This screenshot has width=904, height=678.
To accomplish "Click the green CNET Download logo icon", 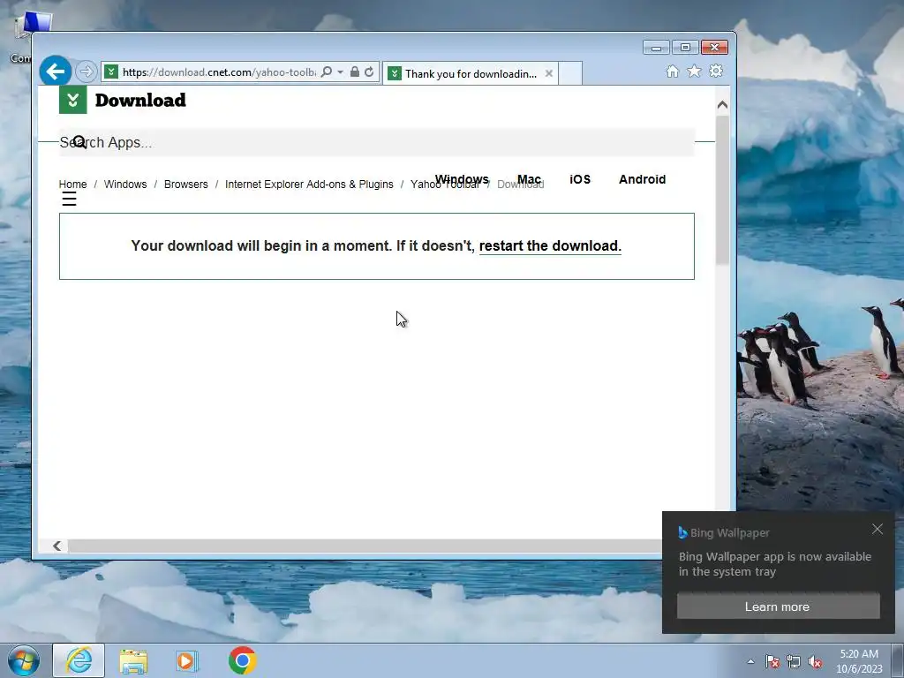I will tap(73, 100).
